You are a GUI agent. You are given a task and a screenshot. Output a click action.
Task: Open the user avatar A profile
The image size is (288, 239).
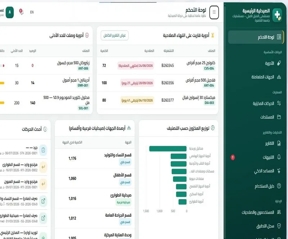10,12
